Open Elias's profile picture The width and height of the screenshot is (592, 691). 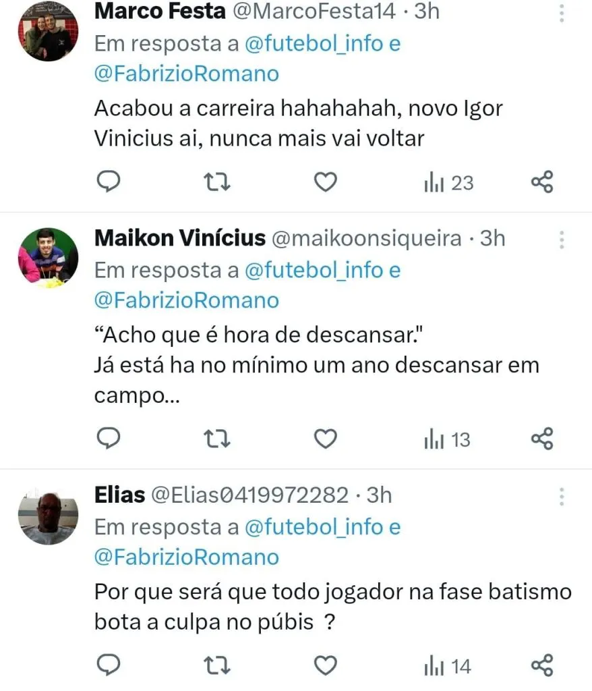click(47, 518)
